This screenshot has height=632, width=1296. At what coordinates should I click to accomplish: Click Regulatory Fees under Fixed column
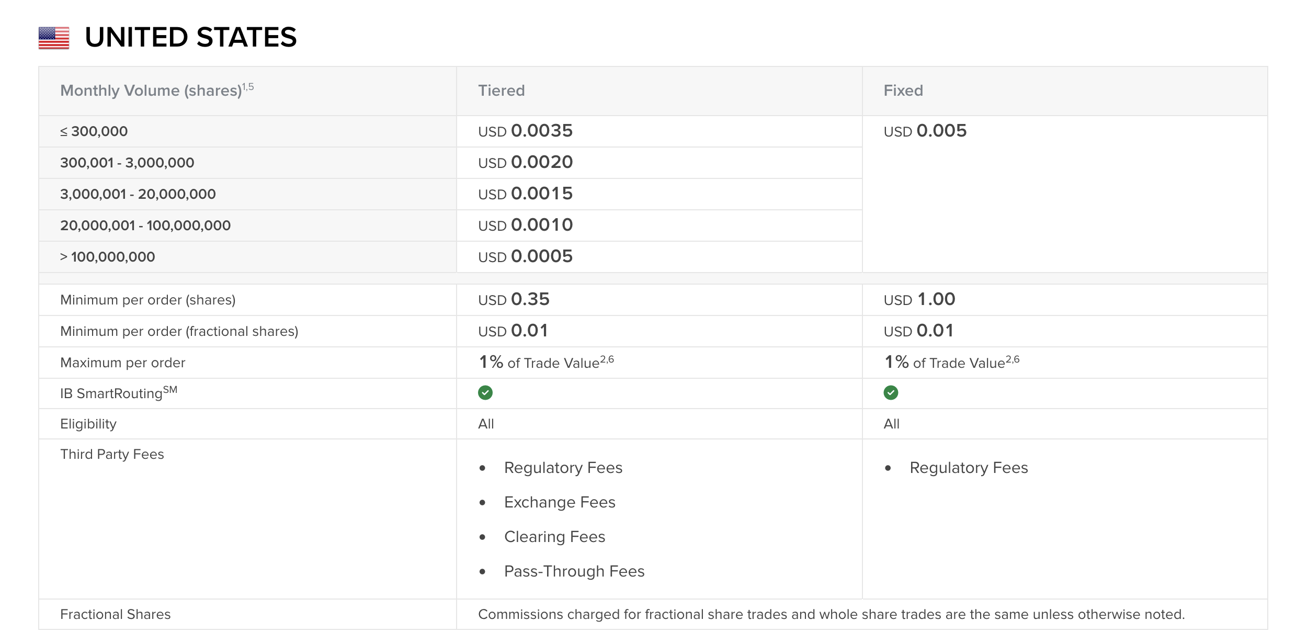[969, 467]
